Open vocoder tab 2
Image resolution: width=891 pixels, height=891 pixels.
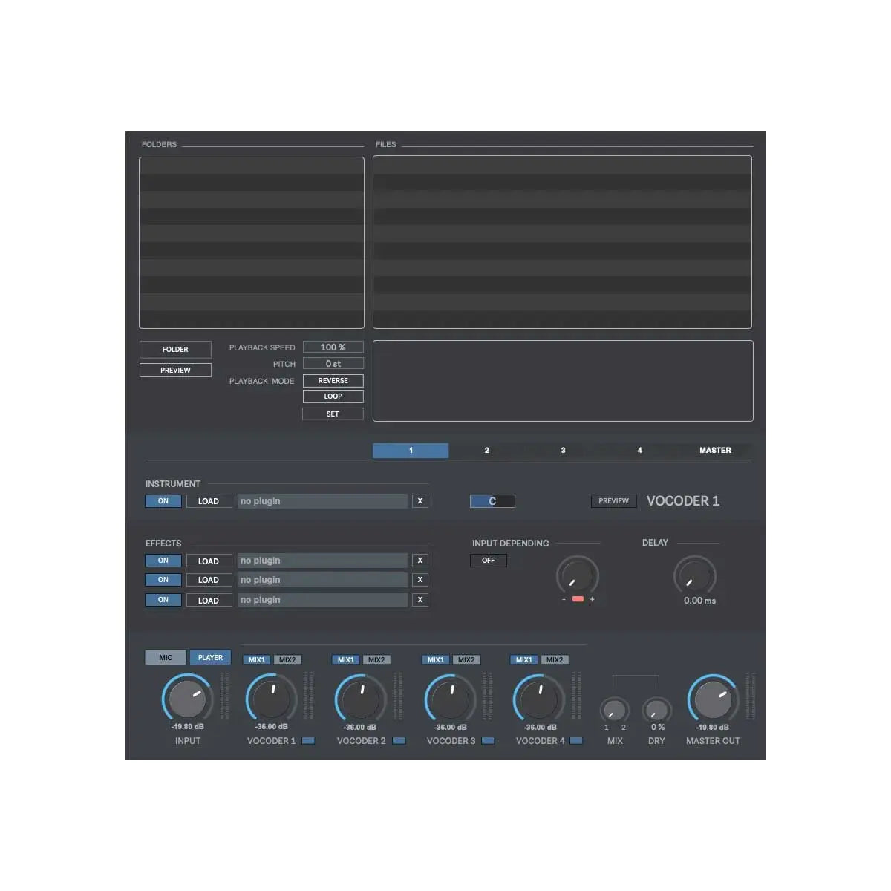486,450
